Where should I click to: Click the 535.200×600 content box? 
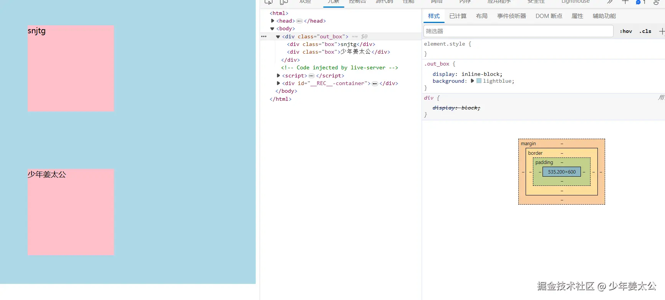562,172
